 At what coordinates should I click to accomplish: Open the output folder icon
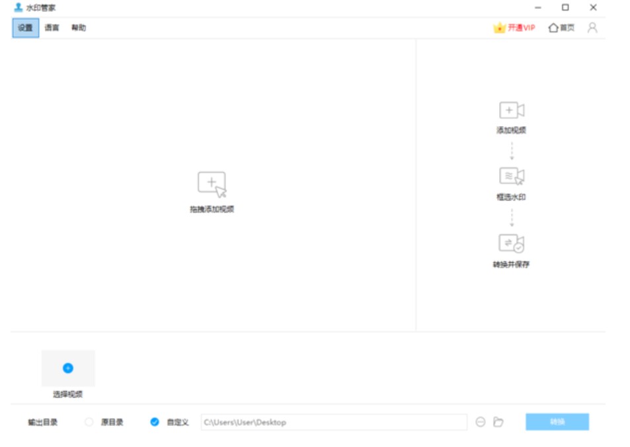498,422
